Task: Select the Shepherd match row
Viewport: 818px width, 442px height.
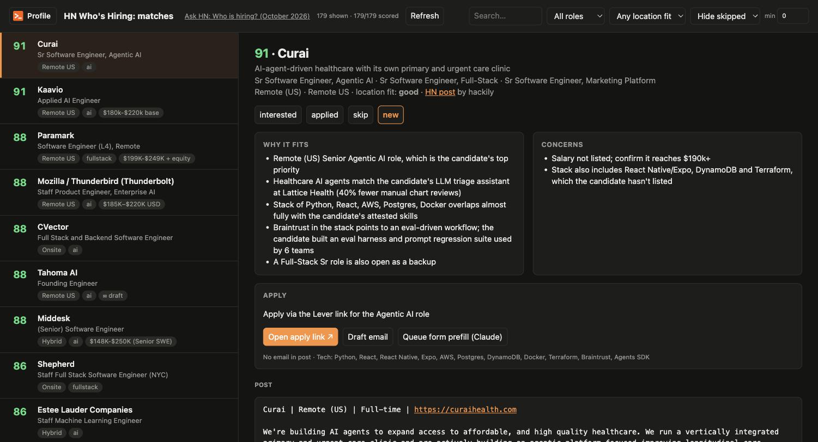Action: click(x=119, y=376)
